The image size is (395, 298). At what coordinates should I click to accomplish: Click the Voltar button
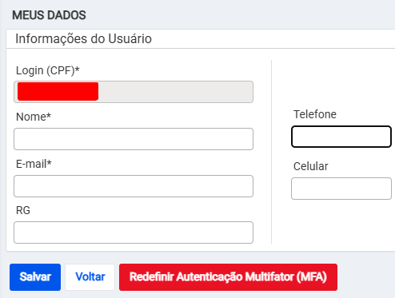point(90,277)
